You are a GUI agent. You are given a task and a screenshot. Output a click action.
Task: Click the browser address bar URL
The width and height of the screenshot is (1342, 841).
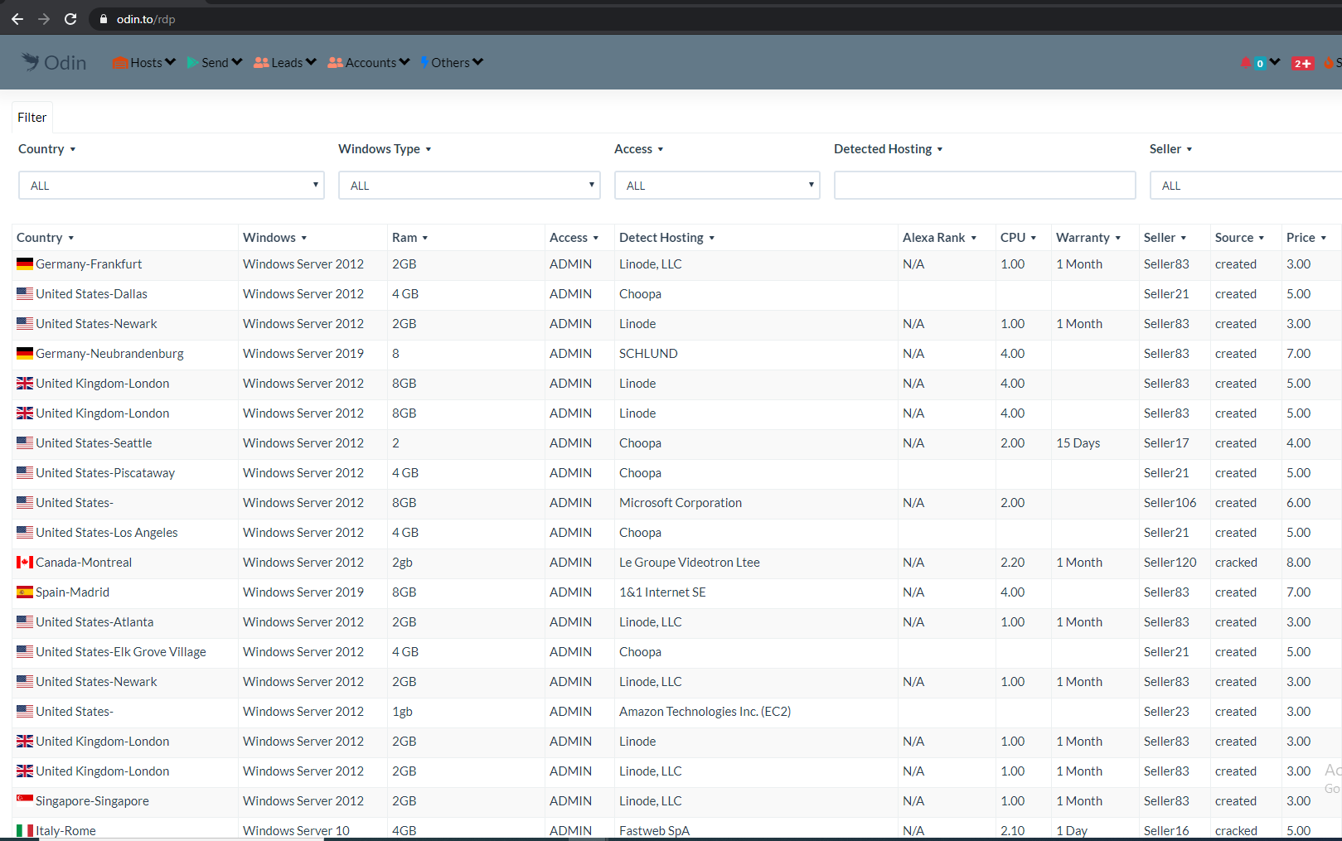click(x=146, y=19)
